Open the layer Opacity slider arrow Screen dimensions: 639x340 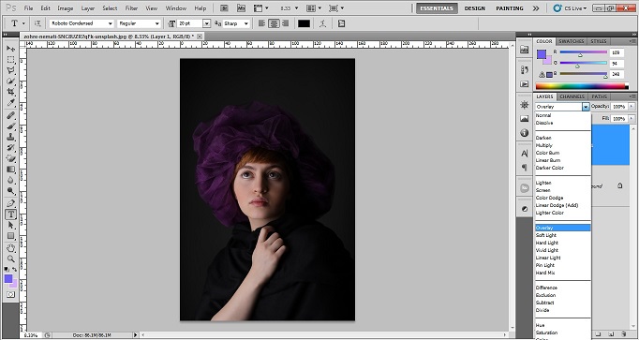(x=632, y=106)
